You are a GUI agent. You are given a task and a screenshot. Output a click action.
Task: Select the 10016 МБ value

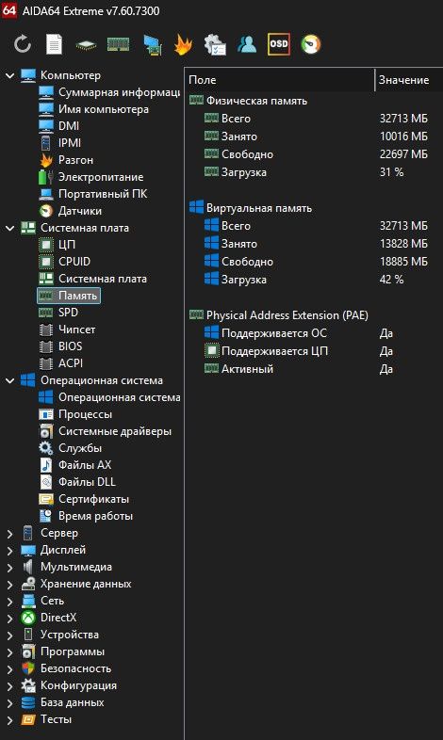click(x=403, y=137)
